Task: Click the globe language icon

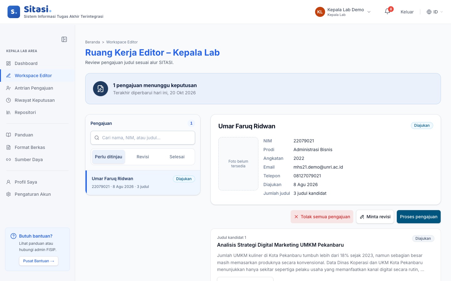Action: click(429, 12)
